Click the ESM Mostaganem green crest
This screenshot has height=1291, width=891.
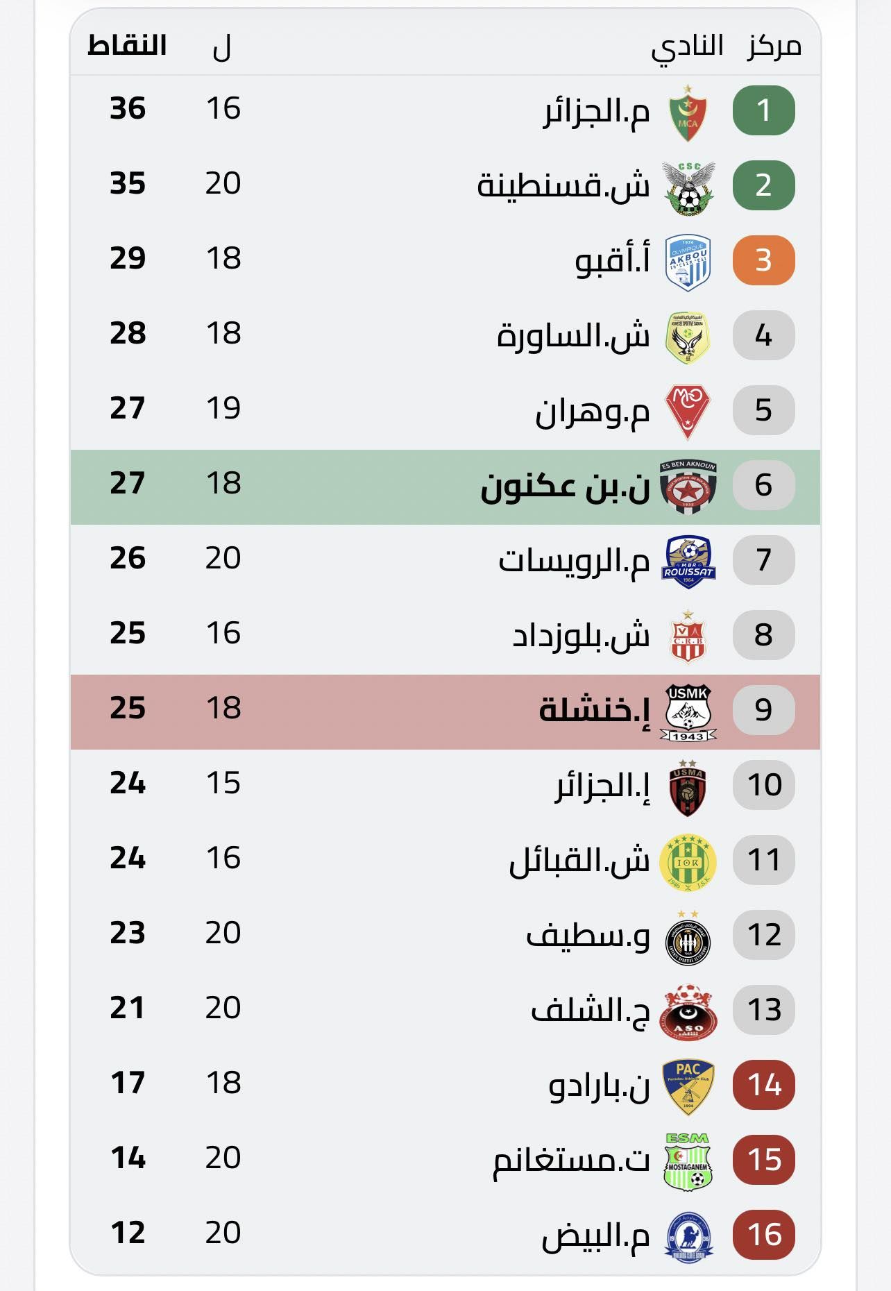688,1161
